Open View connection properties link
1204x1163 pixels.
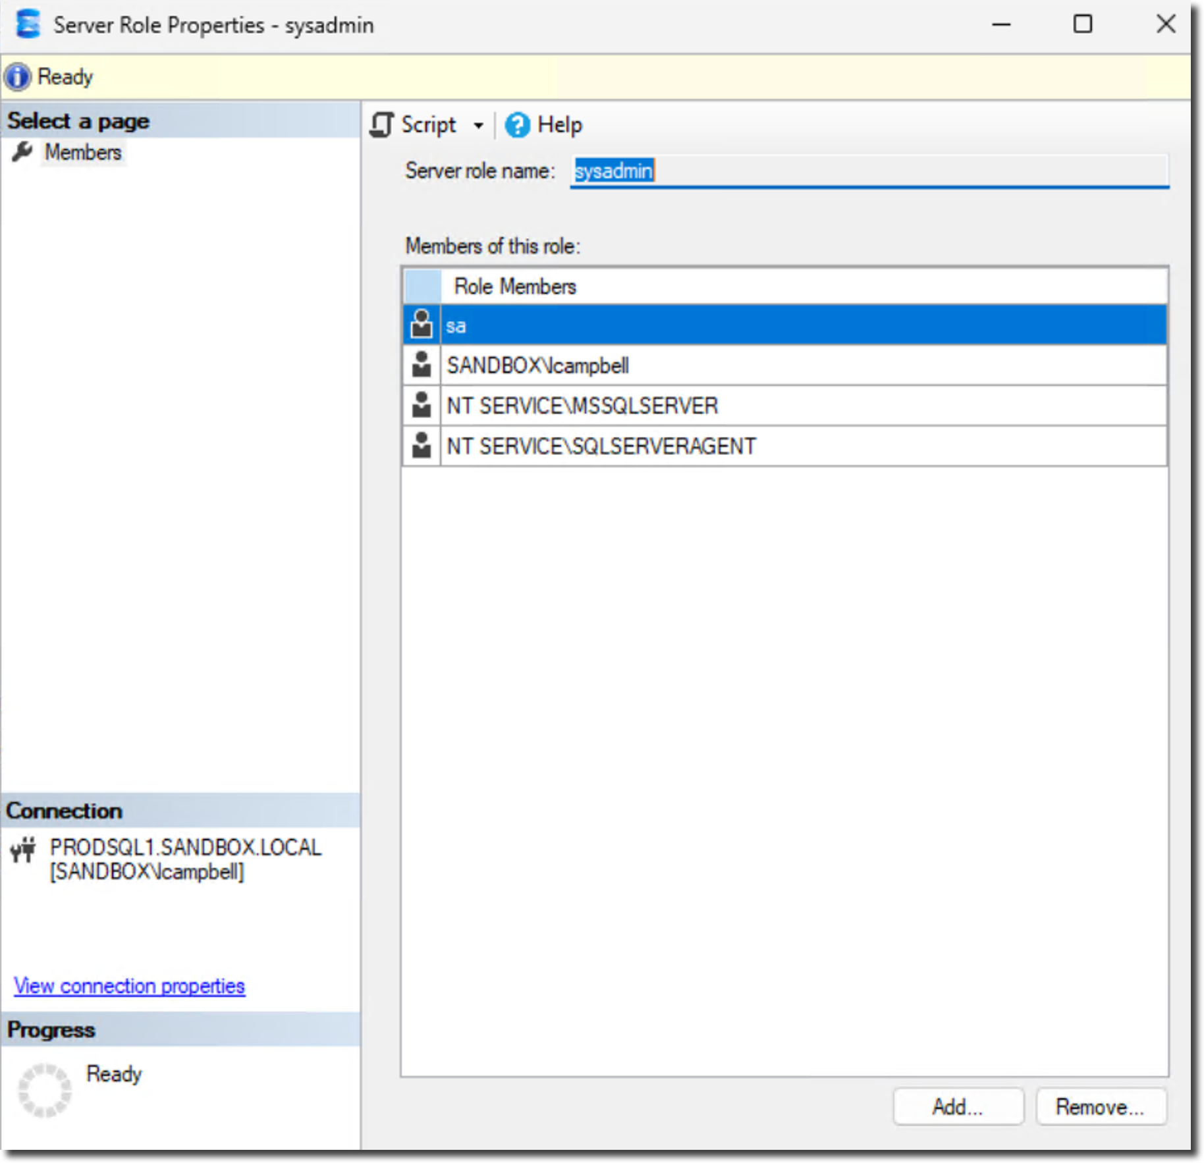coord(130,986)
